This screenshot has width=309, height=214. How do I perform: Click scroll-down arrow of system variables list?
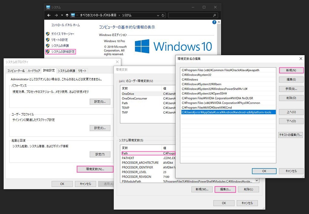pyautogui.click(x=257, y=180)
